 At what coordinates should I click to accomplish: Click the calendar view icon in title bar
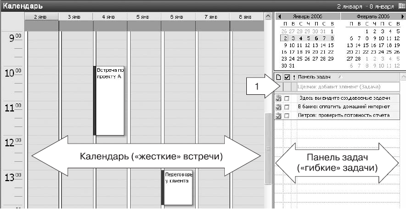(401, 6)
